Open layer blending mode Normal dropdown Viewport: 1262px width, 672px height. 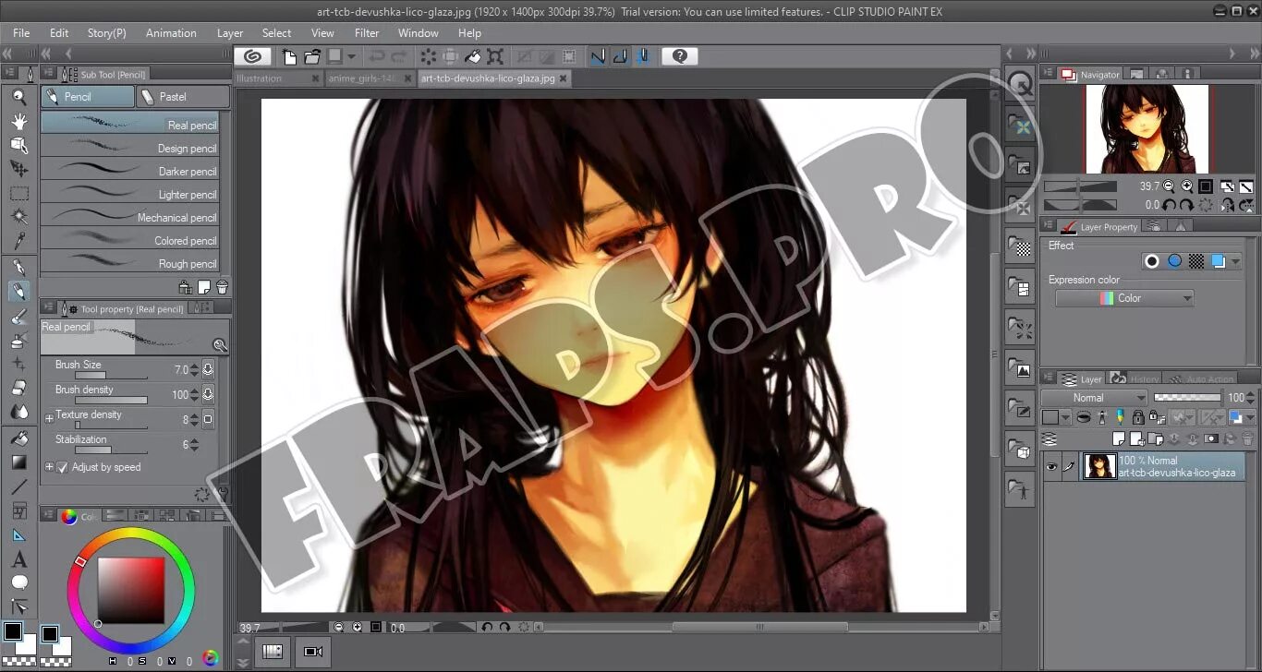(x=1095, y=398)
